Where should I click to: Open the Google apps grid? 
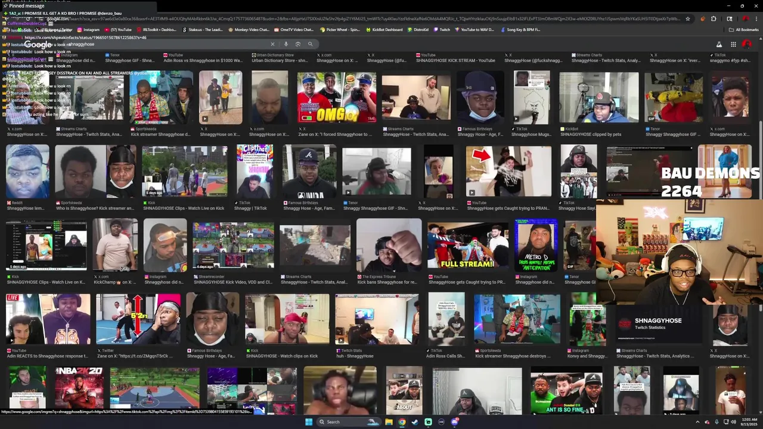(x=733, y=45)
